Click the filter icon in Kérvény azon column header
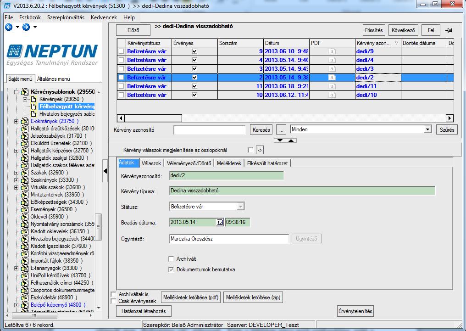The image size is (466, 331). click(x=396, y=43)
